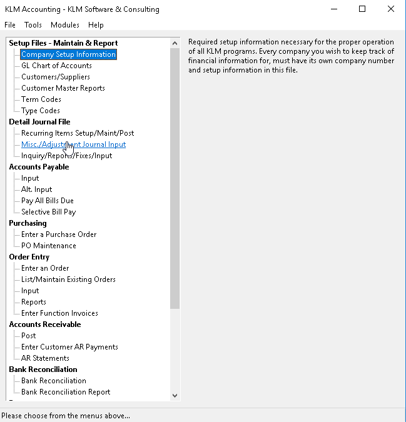The image size is (406, 422).
Task: Open Selective Bill Pay
Action: (x=48, y=212)
